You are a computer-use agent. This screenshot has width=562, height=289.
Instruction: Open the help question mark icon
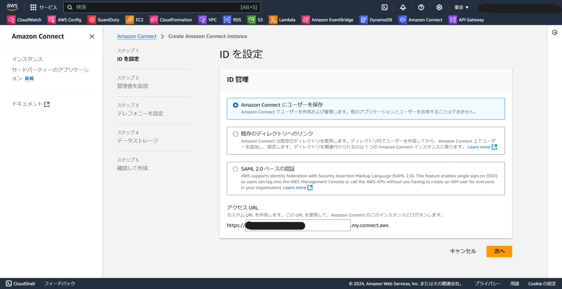(x=421, y=7)
